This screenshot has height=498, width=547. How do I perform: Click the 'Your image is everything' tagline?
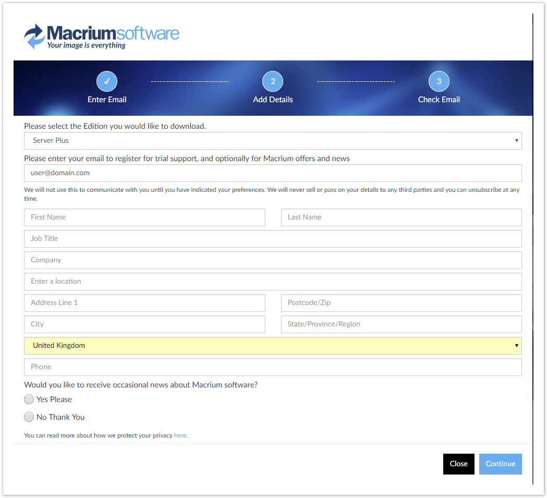click(86, 45)
